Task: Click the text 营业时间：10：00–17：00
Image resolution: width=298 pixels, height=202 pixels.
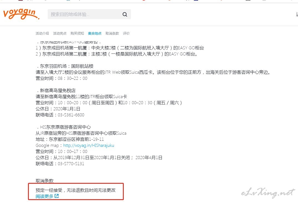Action: point(61,152)
